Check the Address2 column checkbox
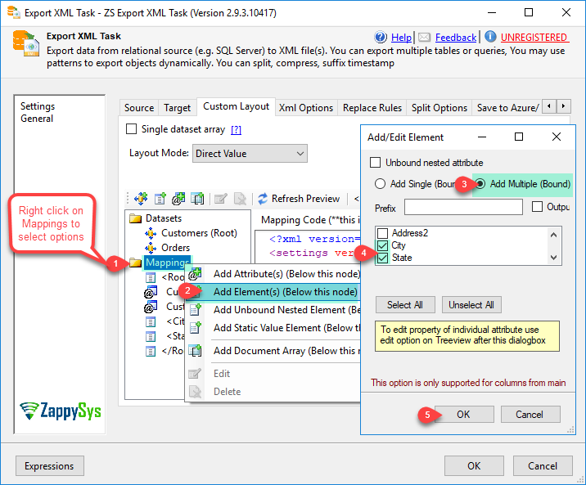The width and height of the screenshot is (586, 485). 382,233
